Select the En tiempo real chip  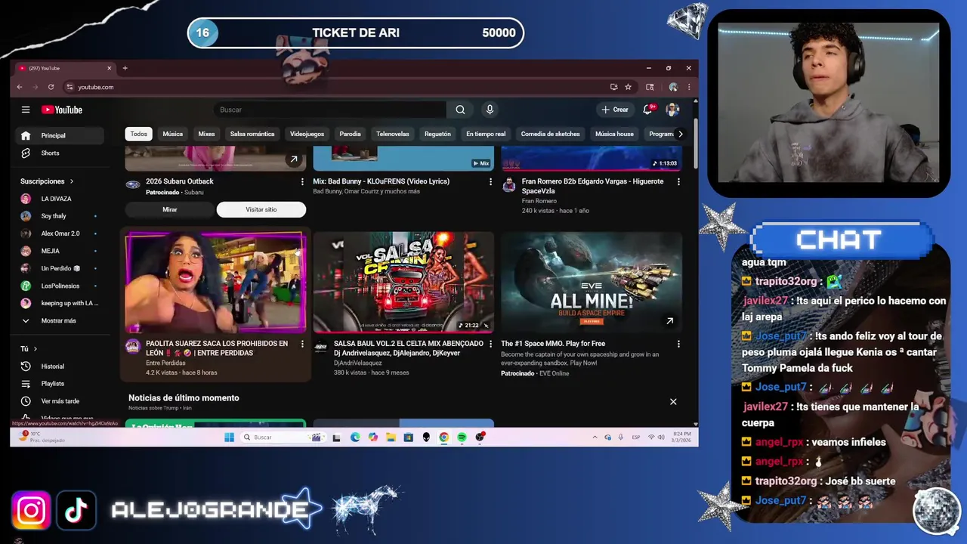click(486, 134)
